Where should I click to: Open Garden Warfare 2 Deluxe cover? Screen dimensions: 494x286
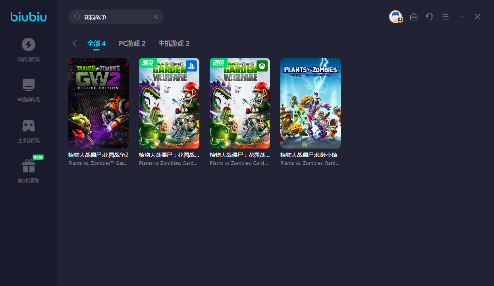click(98, 103)
